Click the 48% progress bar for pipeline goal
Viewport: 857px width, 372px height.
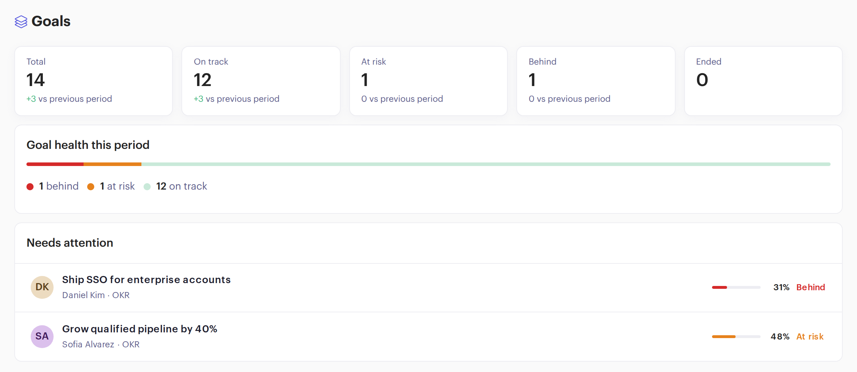tap(736, 337)
